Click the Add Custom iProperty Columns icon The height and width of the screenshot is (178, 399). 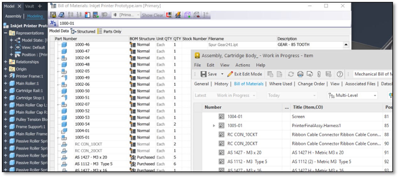click(96, 15)
